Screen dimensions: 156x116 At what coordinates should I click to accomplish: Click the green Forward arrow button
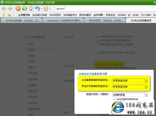coord(10,8)
